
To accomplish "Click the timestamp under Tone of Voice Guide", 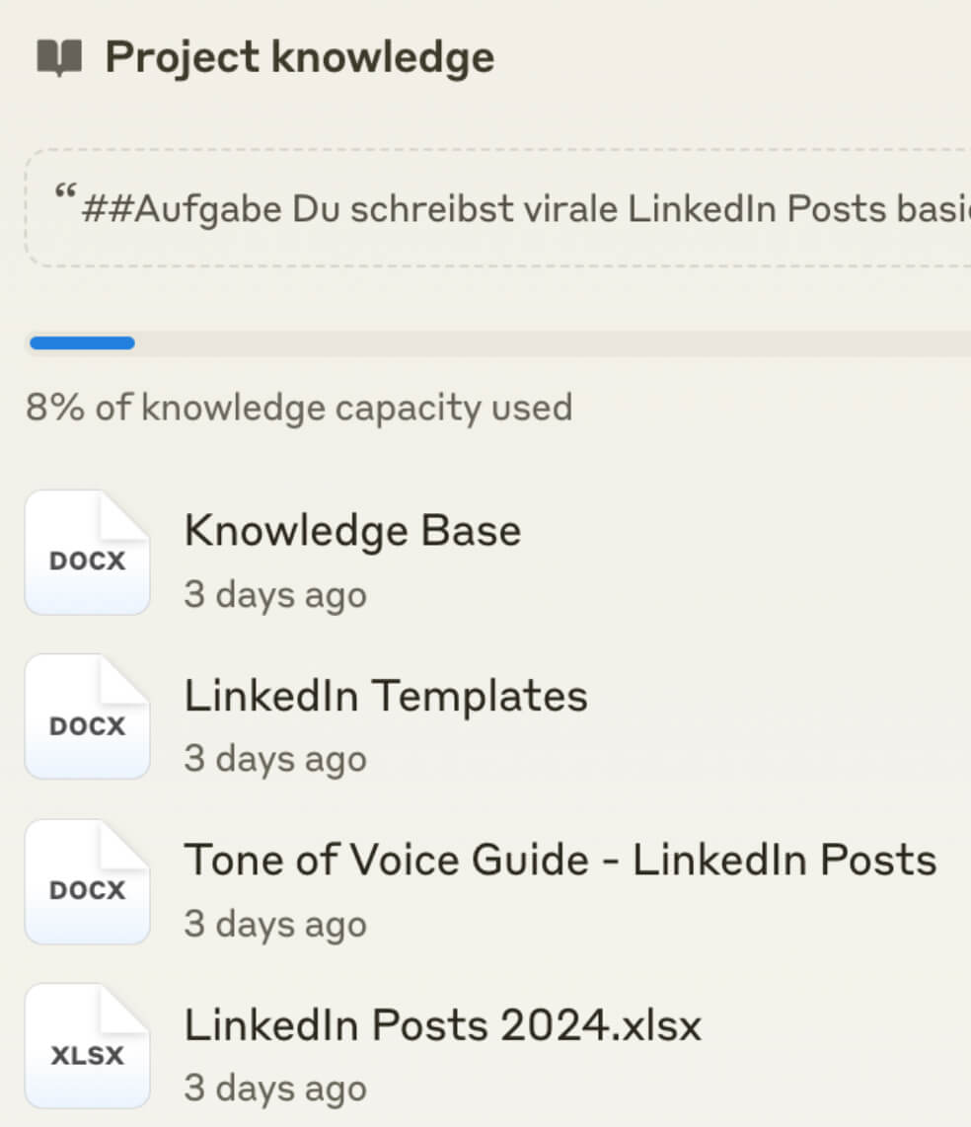I will pyautogui.click(x=275, y=925).
